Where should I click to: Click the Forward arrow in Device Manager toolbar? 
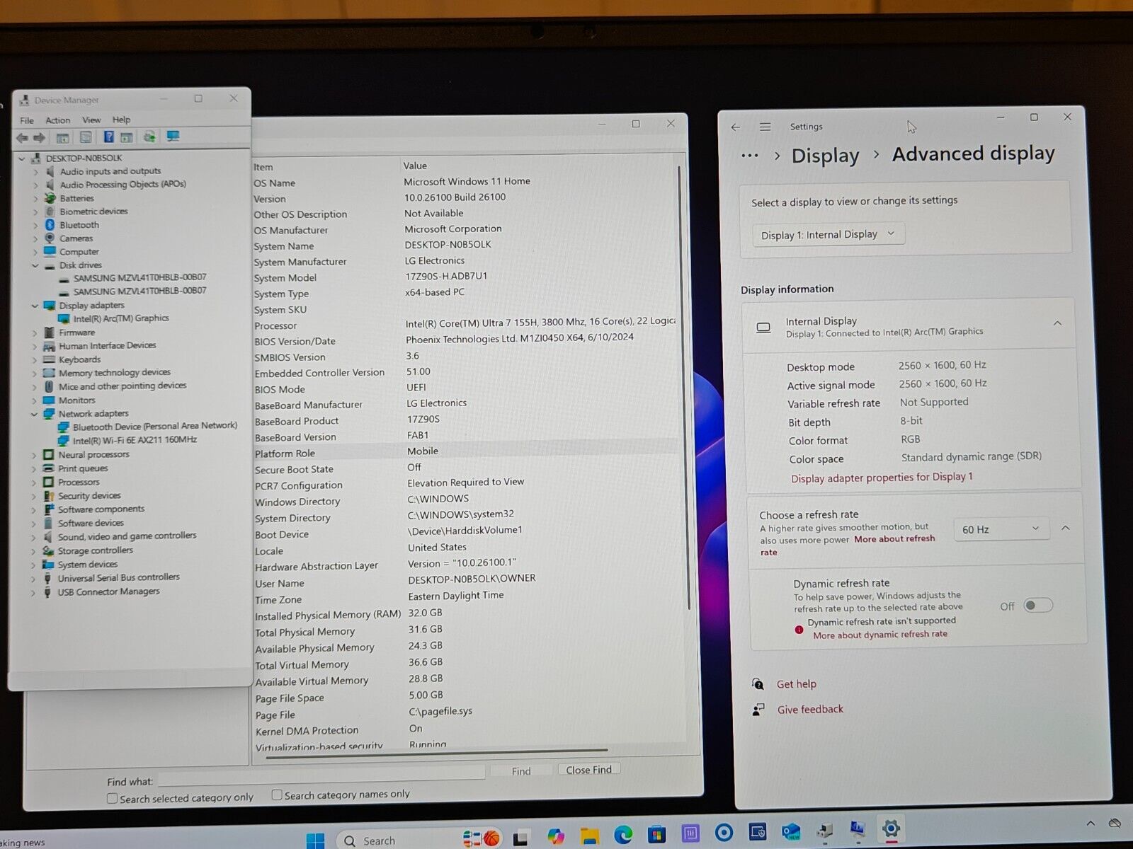[x=40, y=137]
